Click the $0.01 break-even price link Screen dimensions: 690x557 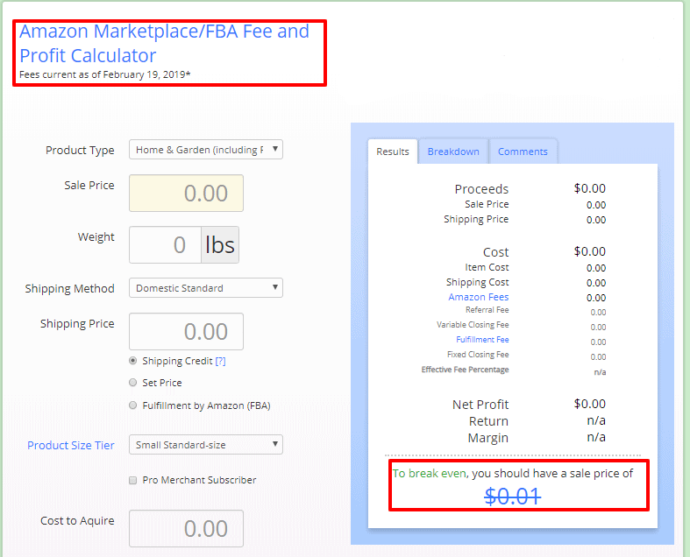(513, 497)
